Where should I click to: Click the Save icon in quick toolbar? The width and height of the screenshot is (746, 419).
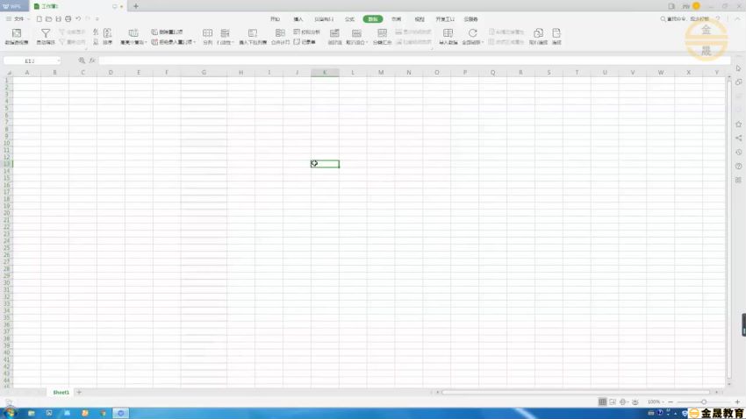[x=59, y=19]
